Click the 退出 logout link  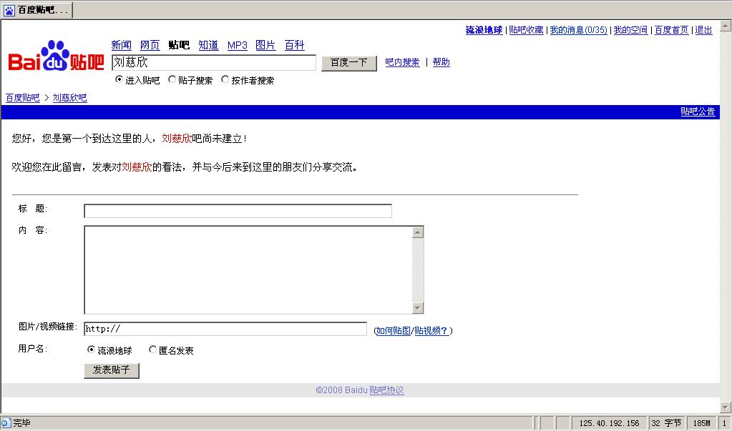[x=703, y=30]
